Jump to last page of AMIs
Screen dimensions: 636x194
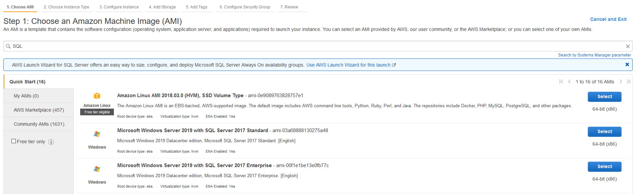pyautogui.click(x=628, y=82)
